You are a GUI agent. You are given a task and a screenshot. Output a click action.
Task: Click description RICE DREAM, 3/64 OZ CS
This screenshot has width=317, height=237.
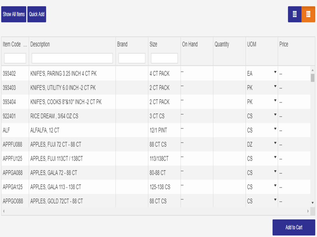click(54, 116)
